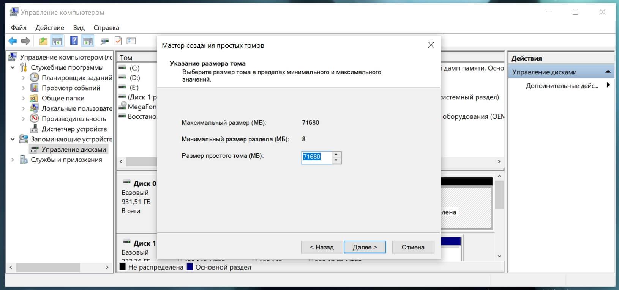Click the down scroll arrow of the disk map pane
This screenshot has width=619, height=290.
click(x=499, y=256)
